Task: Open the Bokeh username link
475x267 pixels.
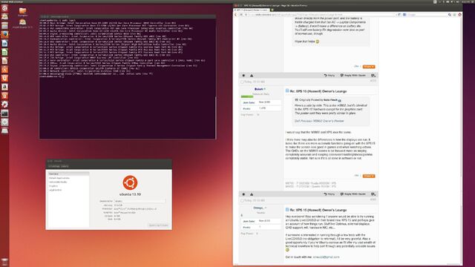Action: pos(259,89)
